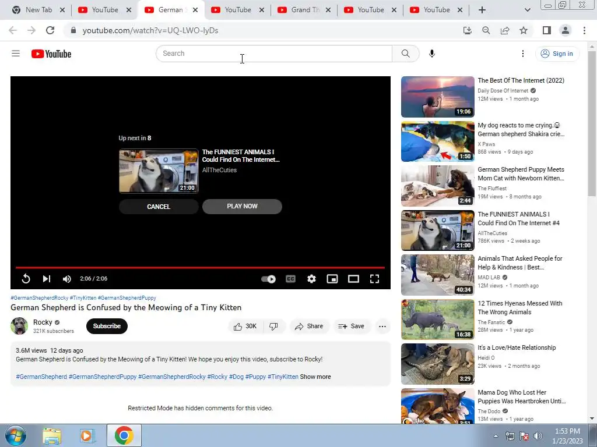Open the #Puppy hashtag in the description
This screenshot has height=447, width=597.
[255, 377]
